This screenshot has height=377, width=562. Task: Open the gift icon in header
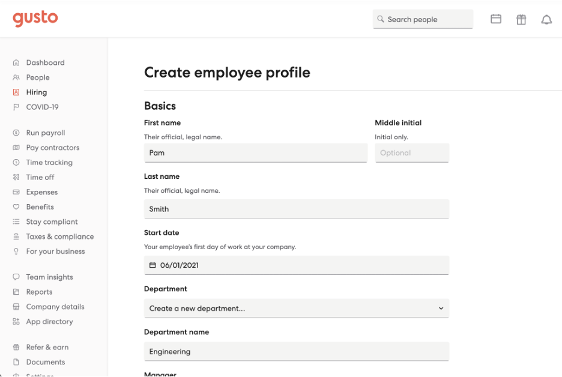pyautogui.click(x=521, y=19)
